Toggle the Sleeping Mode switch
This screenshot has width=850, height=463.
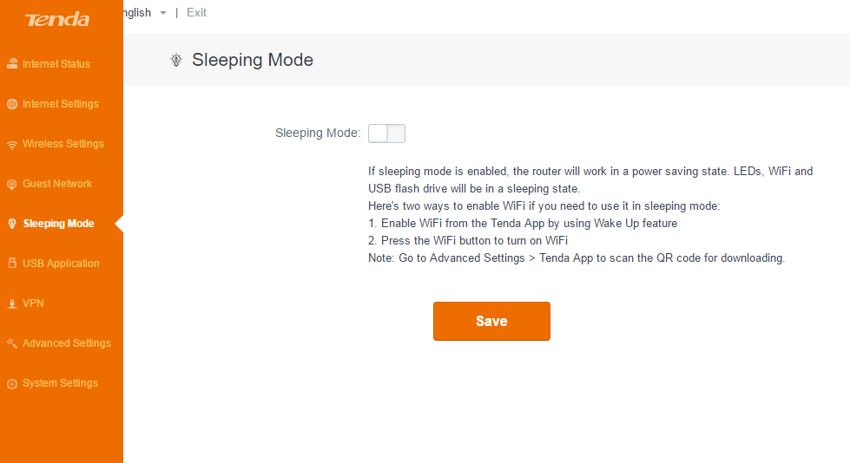click(386, 134)
